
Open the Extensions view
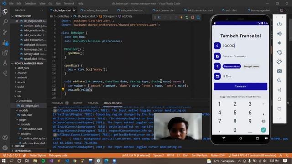point(5,53)
